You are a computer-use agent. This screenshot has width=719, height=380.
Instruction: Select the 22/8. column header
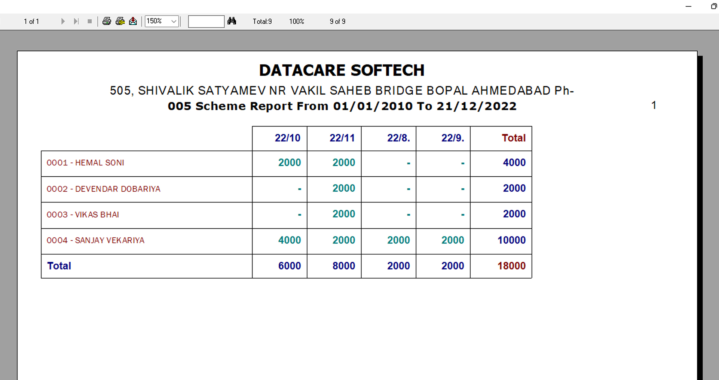pyautogui.click(x=399, y=138)
